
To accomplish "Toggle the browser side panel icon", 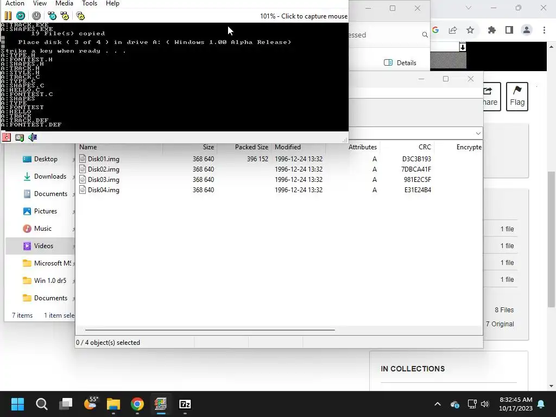I will [x=509, y=30].
